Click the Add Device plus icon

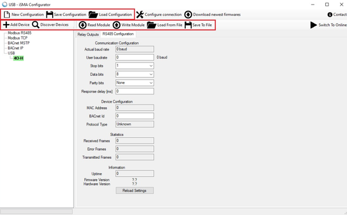point(6,25)
